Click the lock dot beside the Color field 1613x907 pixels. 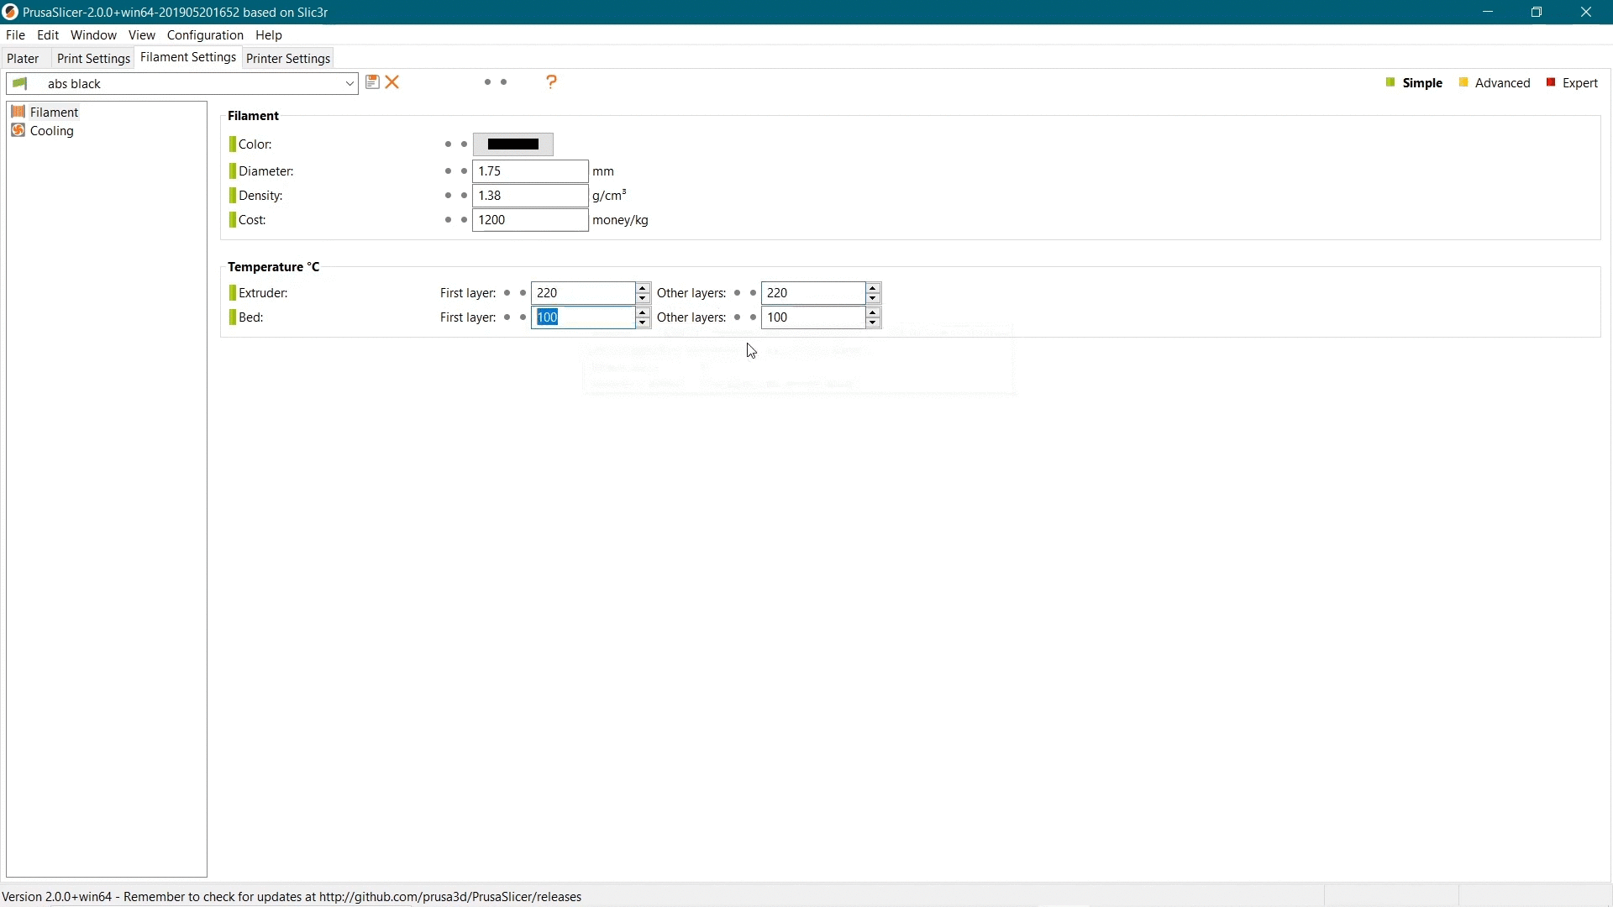point(449,145)
